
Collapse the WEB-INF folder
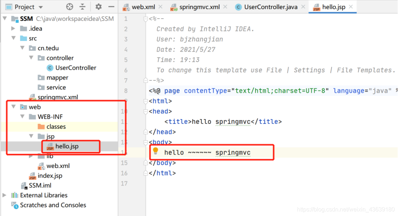[x=22, y=116]
